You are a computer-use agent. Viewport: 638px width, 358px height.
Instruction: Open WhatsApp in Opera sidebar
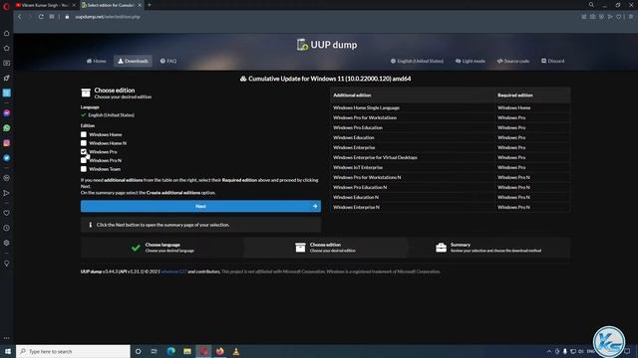point(7,128)
